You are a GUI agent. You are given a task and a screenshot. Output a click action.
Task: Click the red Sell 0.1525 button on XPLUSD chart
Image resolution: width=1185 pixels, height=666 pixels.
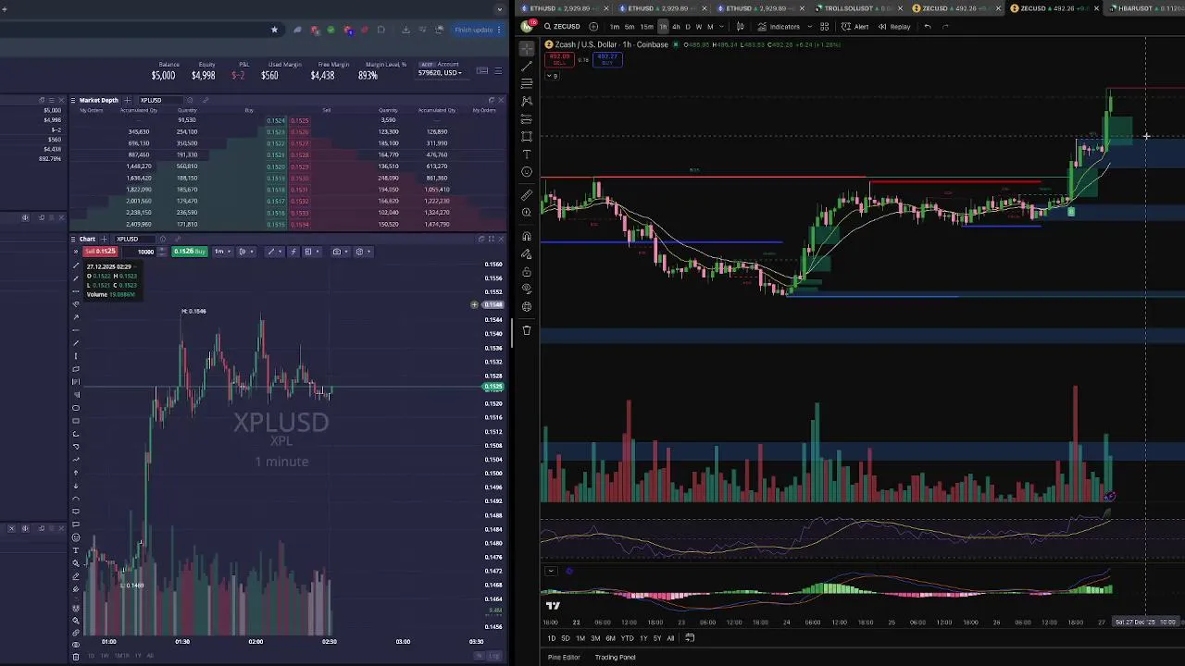click(x=100, y=252)
